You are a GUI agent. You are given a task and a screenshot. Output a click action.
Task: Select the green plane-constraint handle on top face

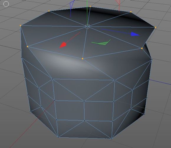point(101,42)
